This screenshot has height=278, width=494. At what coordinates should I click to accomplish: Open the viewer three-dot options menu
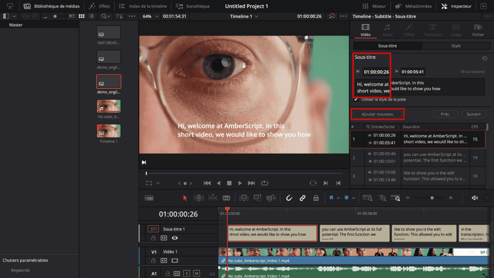click(343, 16)
